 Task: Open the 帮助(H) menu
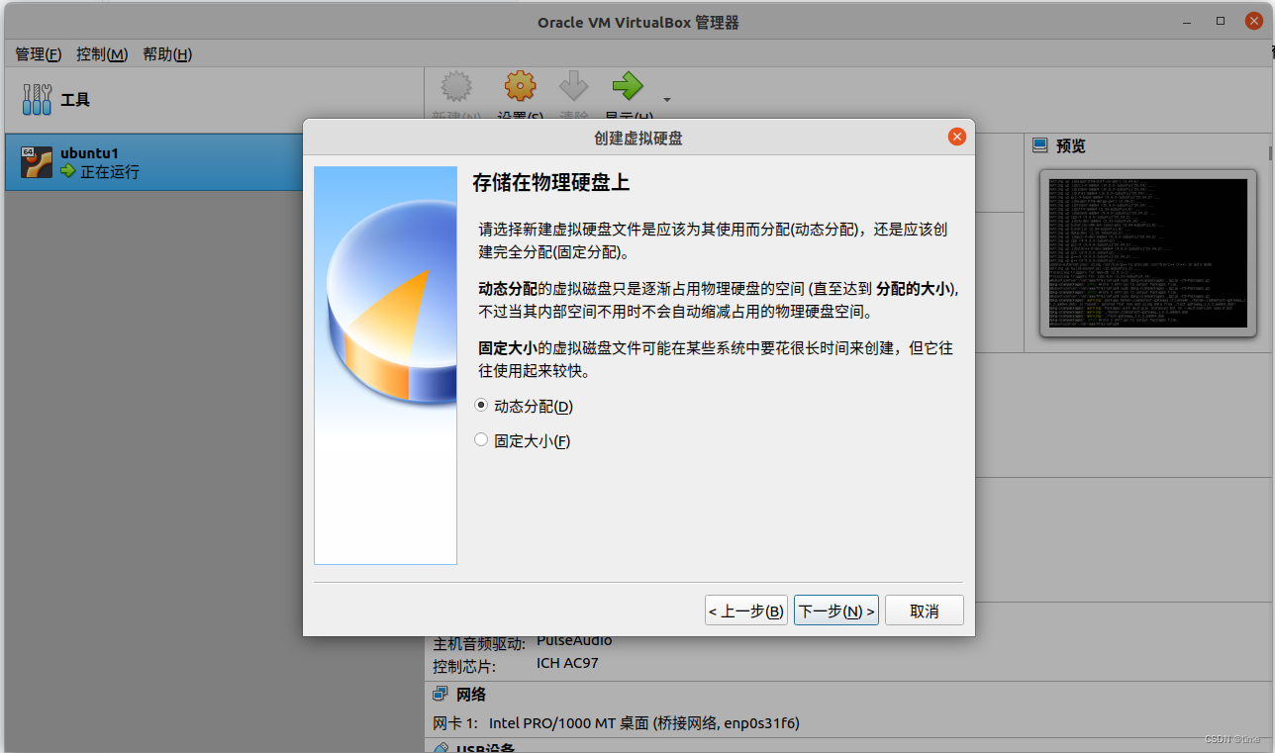pyautogui.click(x=167, y=54)
